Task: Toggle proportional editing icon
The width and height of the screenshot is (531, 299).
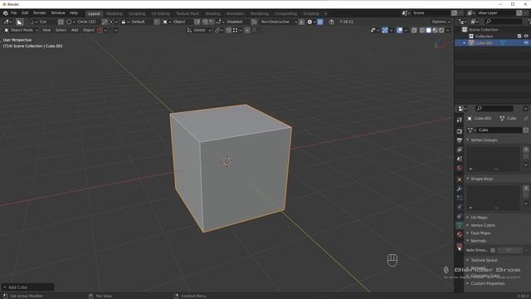Action: [247, 30]
